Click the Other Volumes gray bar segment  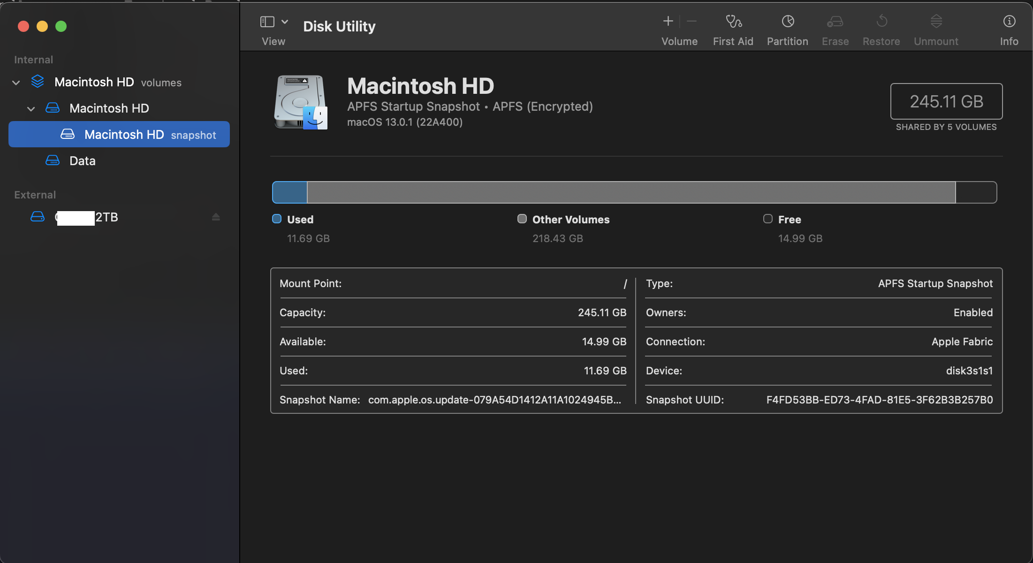631,192
